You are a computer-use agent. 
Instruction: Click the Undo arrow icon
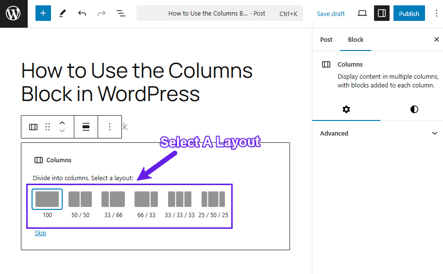(x=82, y=14)
